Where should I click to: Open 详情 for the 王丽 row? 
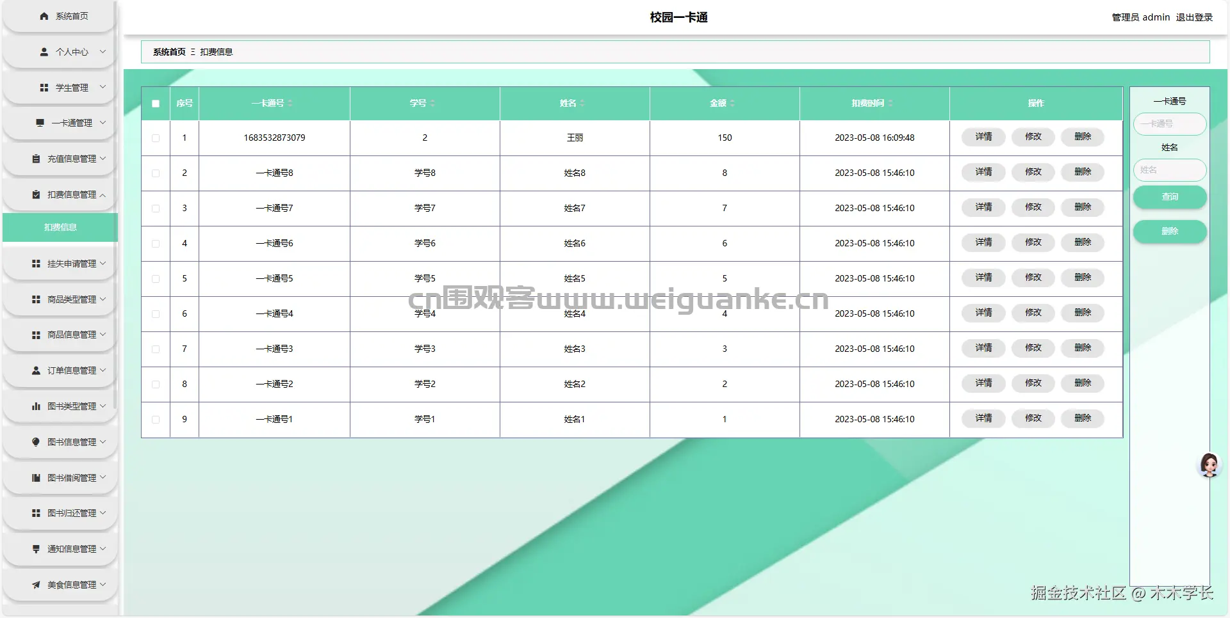pyautogui.click(x=983, y=137)
